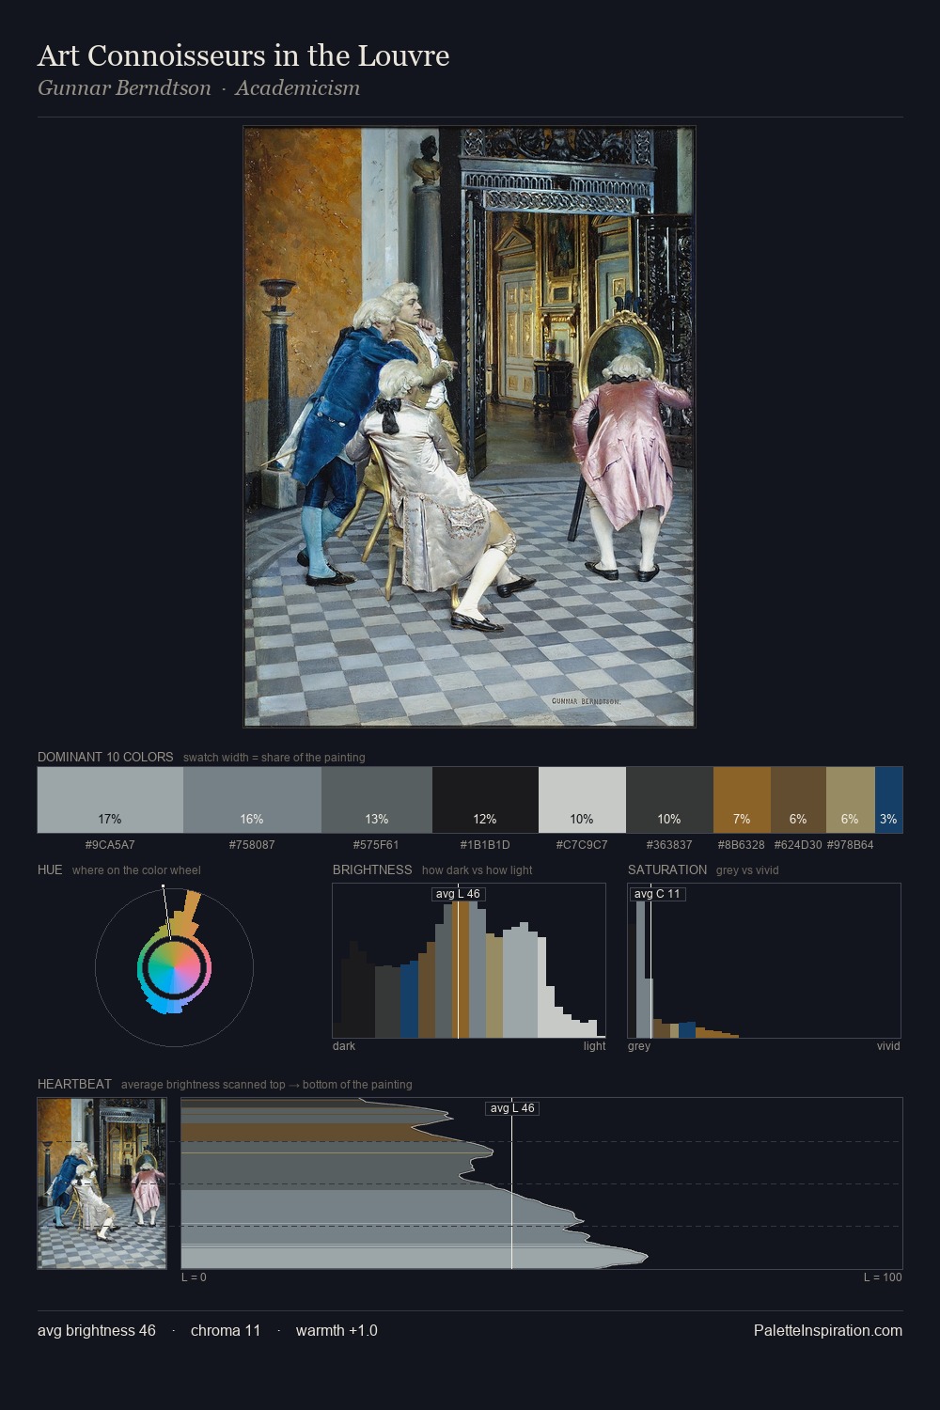The image size is (940, 1410).
Task: Click the 'avg L 46' heartbeat label
Action: click(x=512, y=1108)
